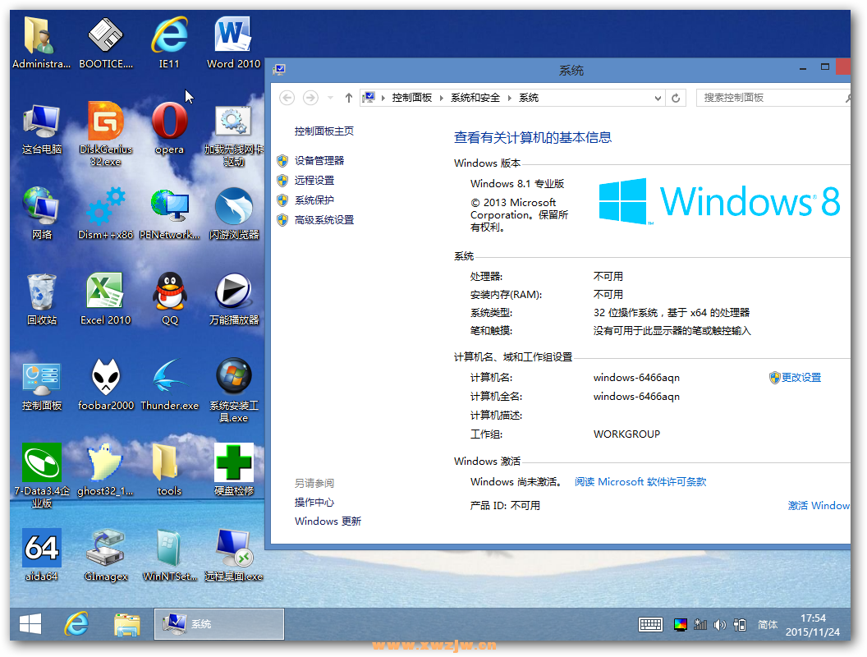This screenshot has height=657, width=867.
Task: Launch DiskGenius 32.exe
Action: point(106,135)
